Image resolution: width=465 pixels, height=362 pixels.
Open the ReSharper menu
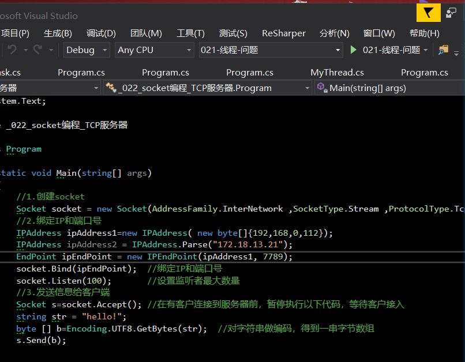tap(284, 33)
